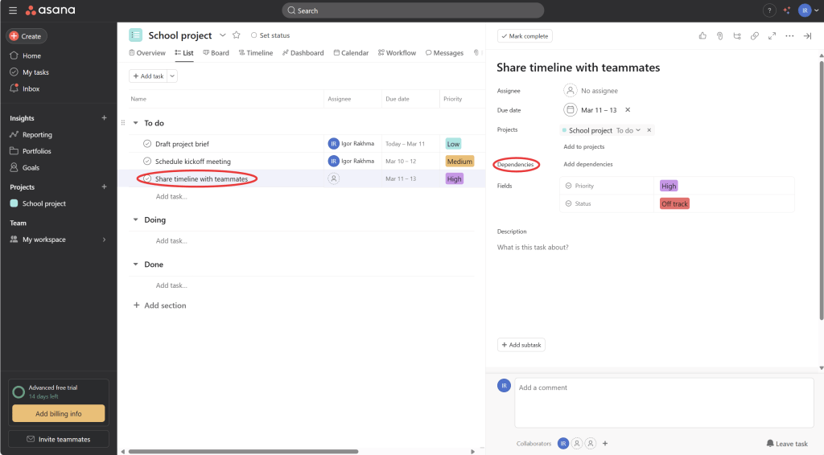The width and height of the screenshot is (824, 455).
Task: Expand the task pane to full screen
Action: (x=772, y=36)
